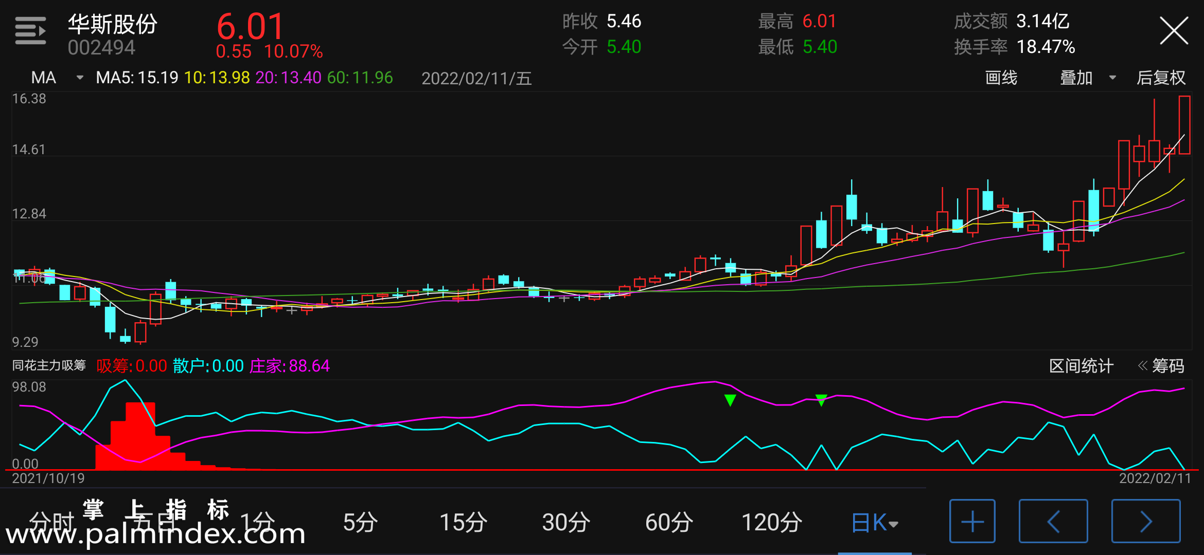1204x555 pixels.
Task: Click the 最低 5.40 value
Action: point(798,47)
